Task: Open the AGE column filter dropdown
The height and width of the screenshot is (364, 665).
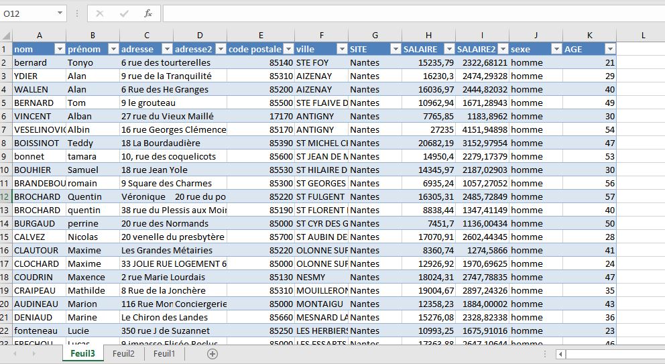Action: tap(609, 49)
